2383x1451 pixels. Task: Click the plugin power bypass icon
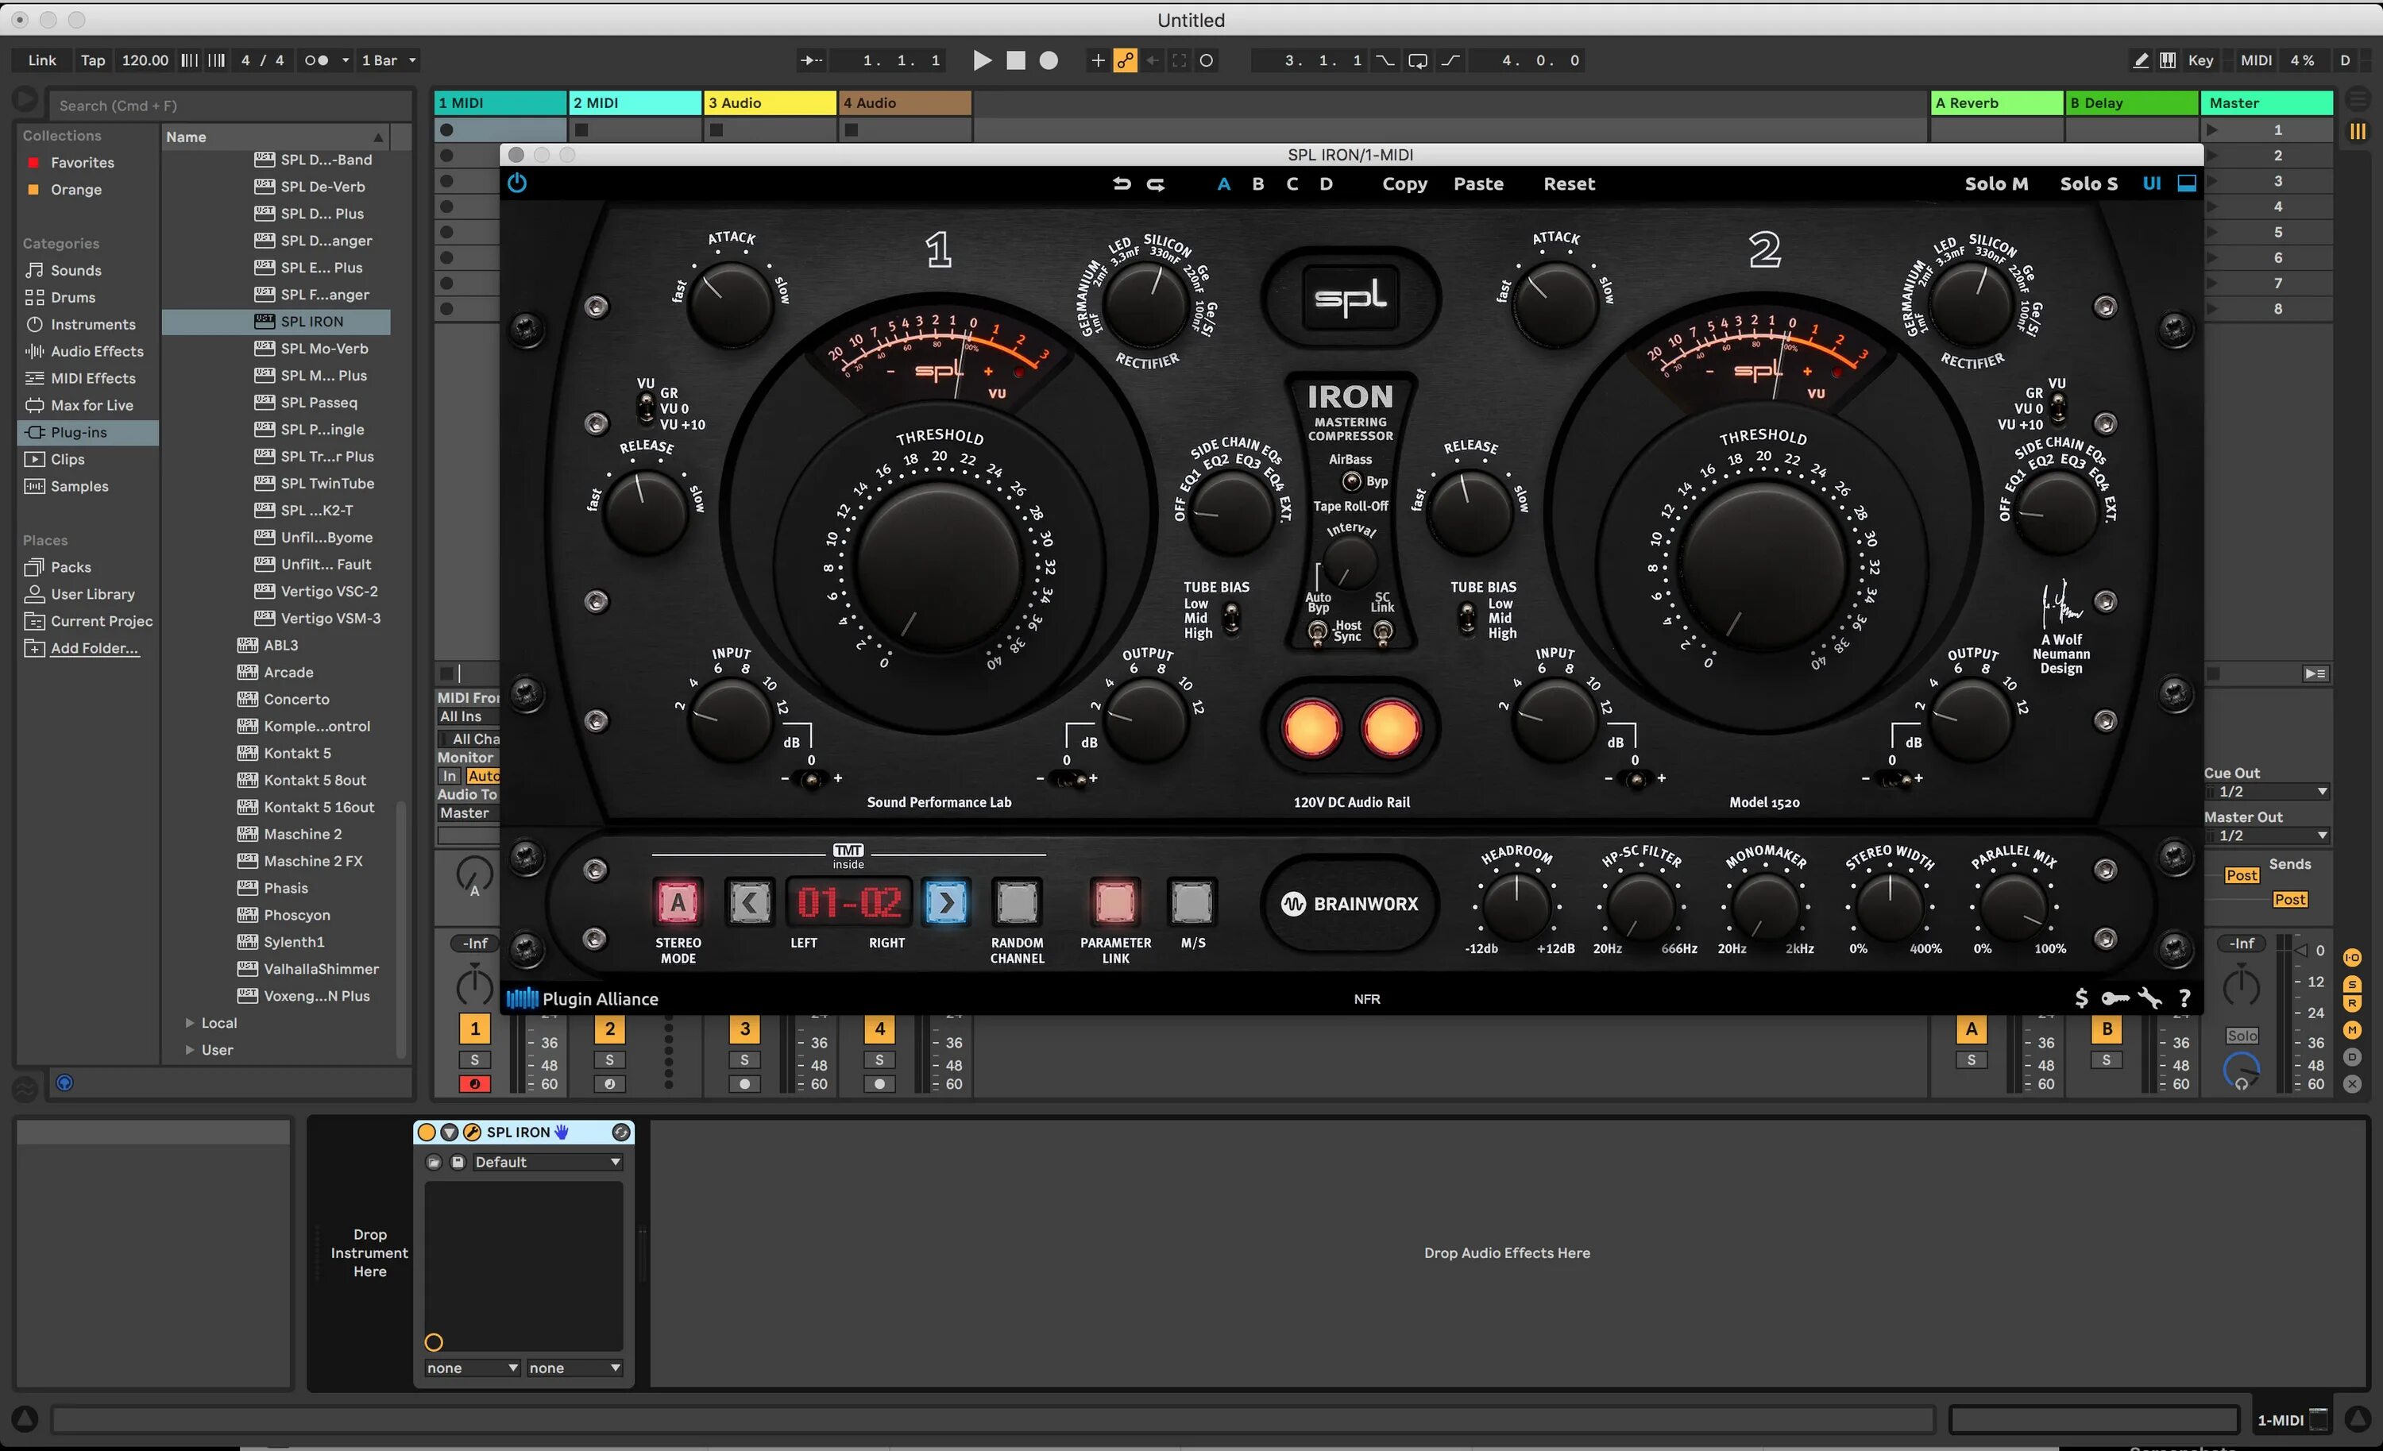click(x=517, y=183)
